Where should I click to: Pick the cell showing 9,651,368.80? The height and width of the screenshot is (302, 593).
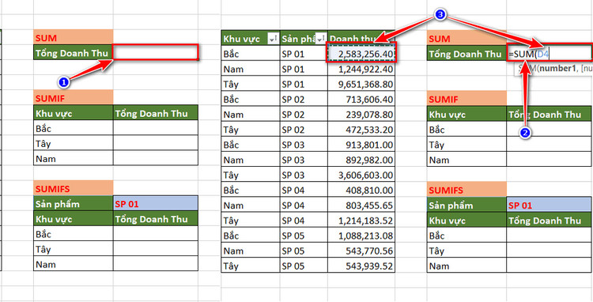361,85
